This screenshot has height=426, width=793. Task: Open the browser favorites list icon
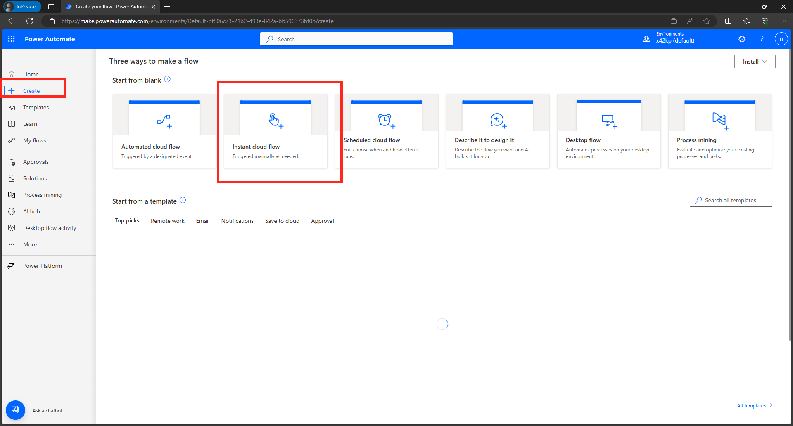tap(747, 21)
